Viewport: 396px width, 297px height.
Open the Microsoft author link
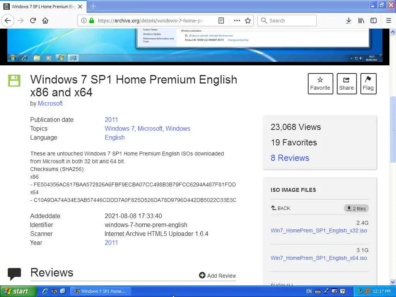50,103
